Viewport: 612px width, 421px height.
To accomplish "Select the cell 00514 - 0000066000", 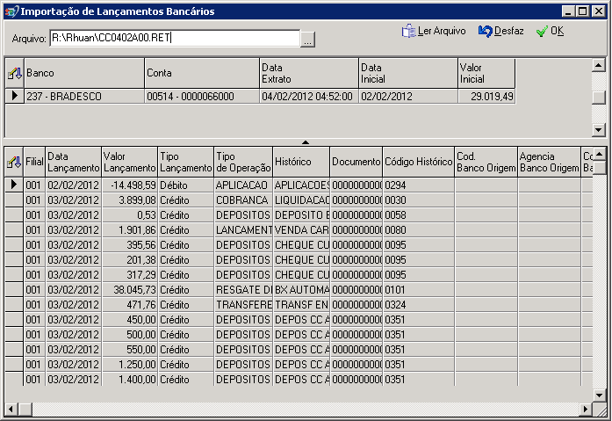I will pos(202,96).
